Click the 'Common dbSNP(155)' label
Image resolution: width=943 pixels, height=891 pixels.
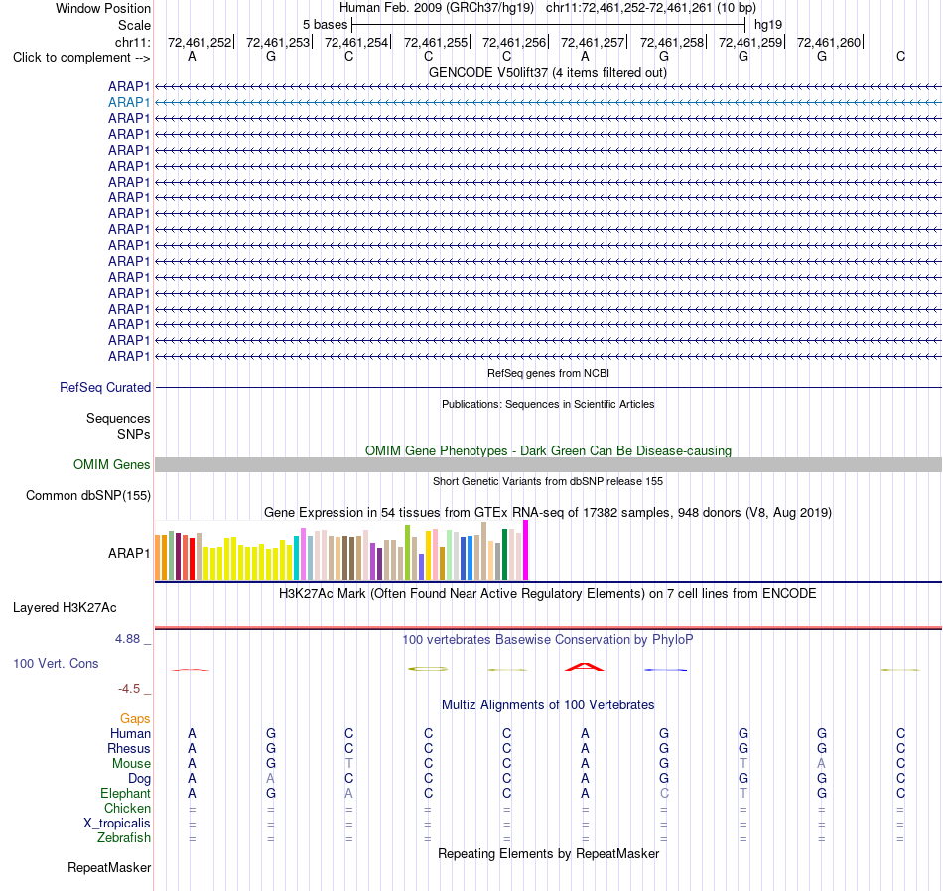click(x=87, y=495)
